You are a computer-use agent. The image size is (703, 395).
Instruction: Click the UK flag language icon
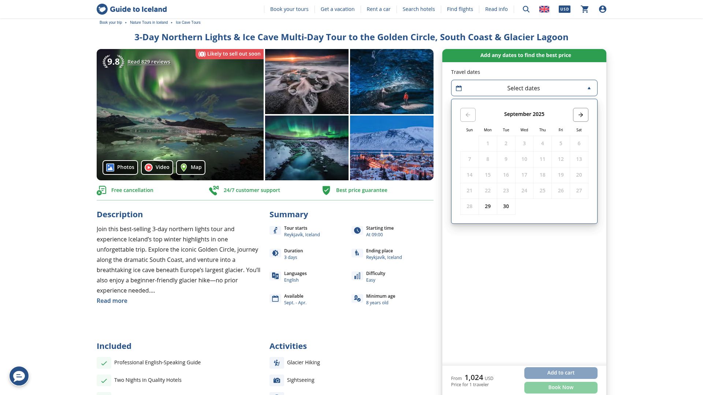coord(544,9)
